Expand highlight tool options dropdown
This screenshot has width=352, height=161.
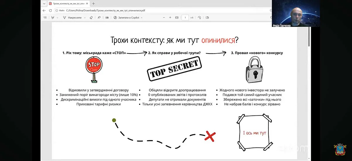point(57,18)
